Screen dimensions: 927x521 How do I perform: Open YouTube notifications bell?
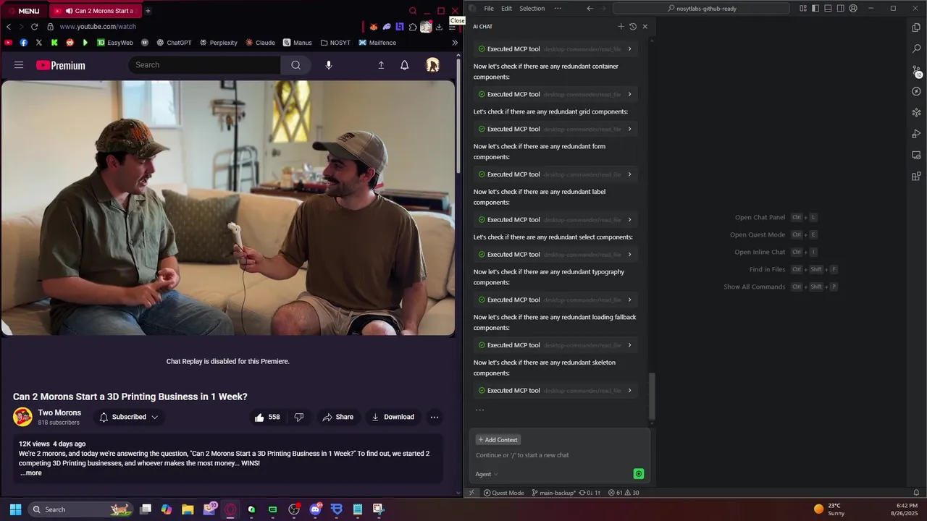coord(405,65)
